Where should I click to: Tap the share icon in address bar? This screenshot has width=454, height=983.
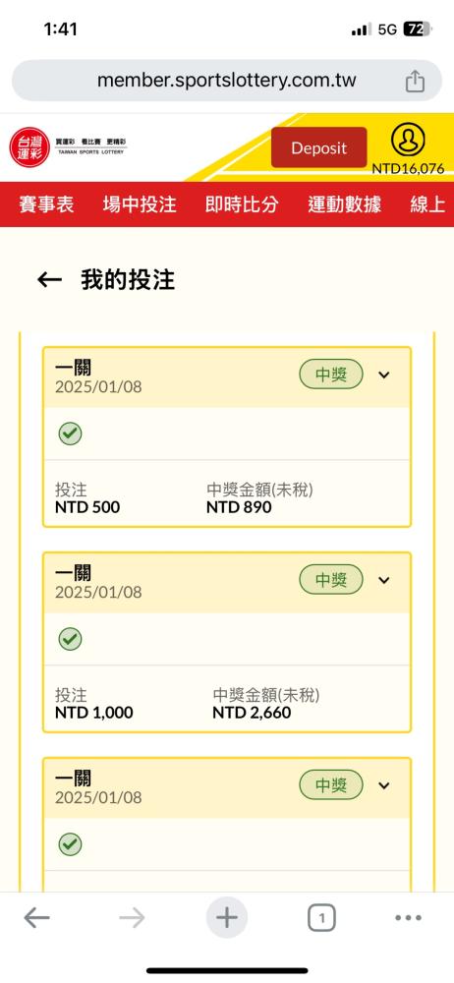click(415, 81)
